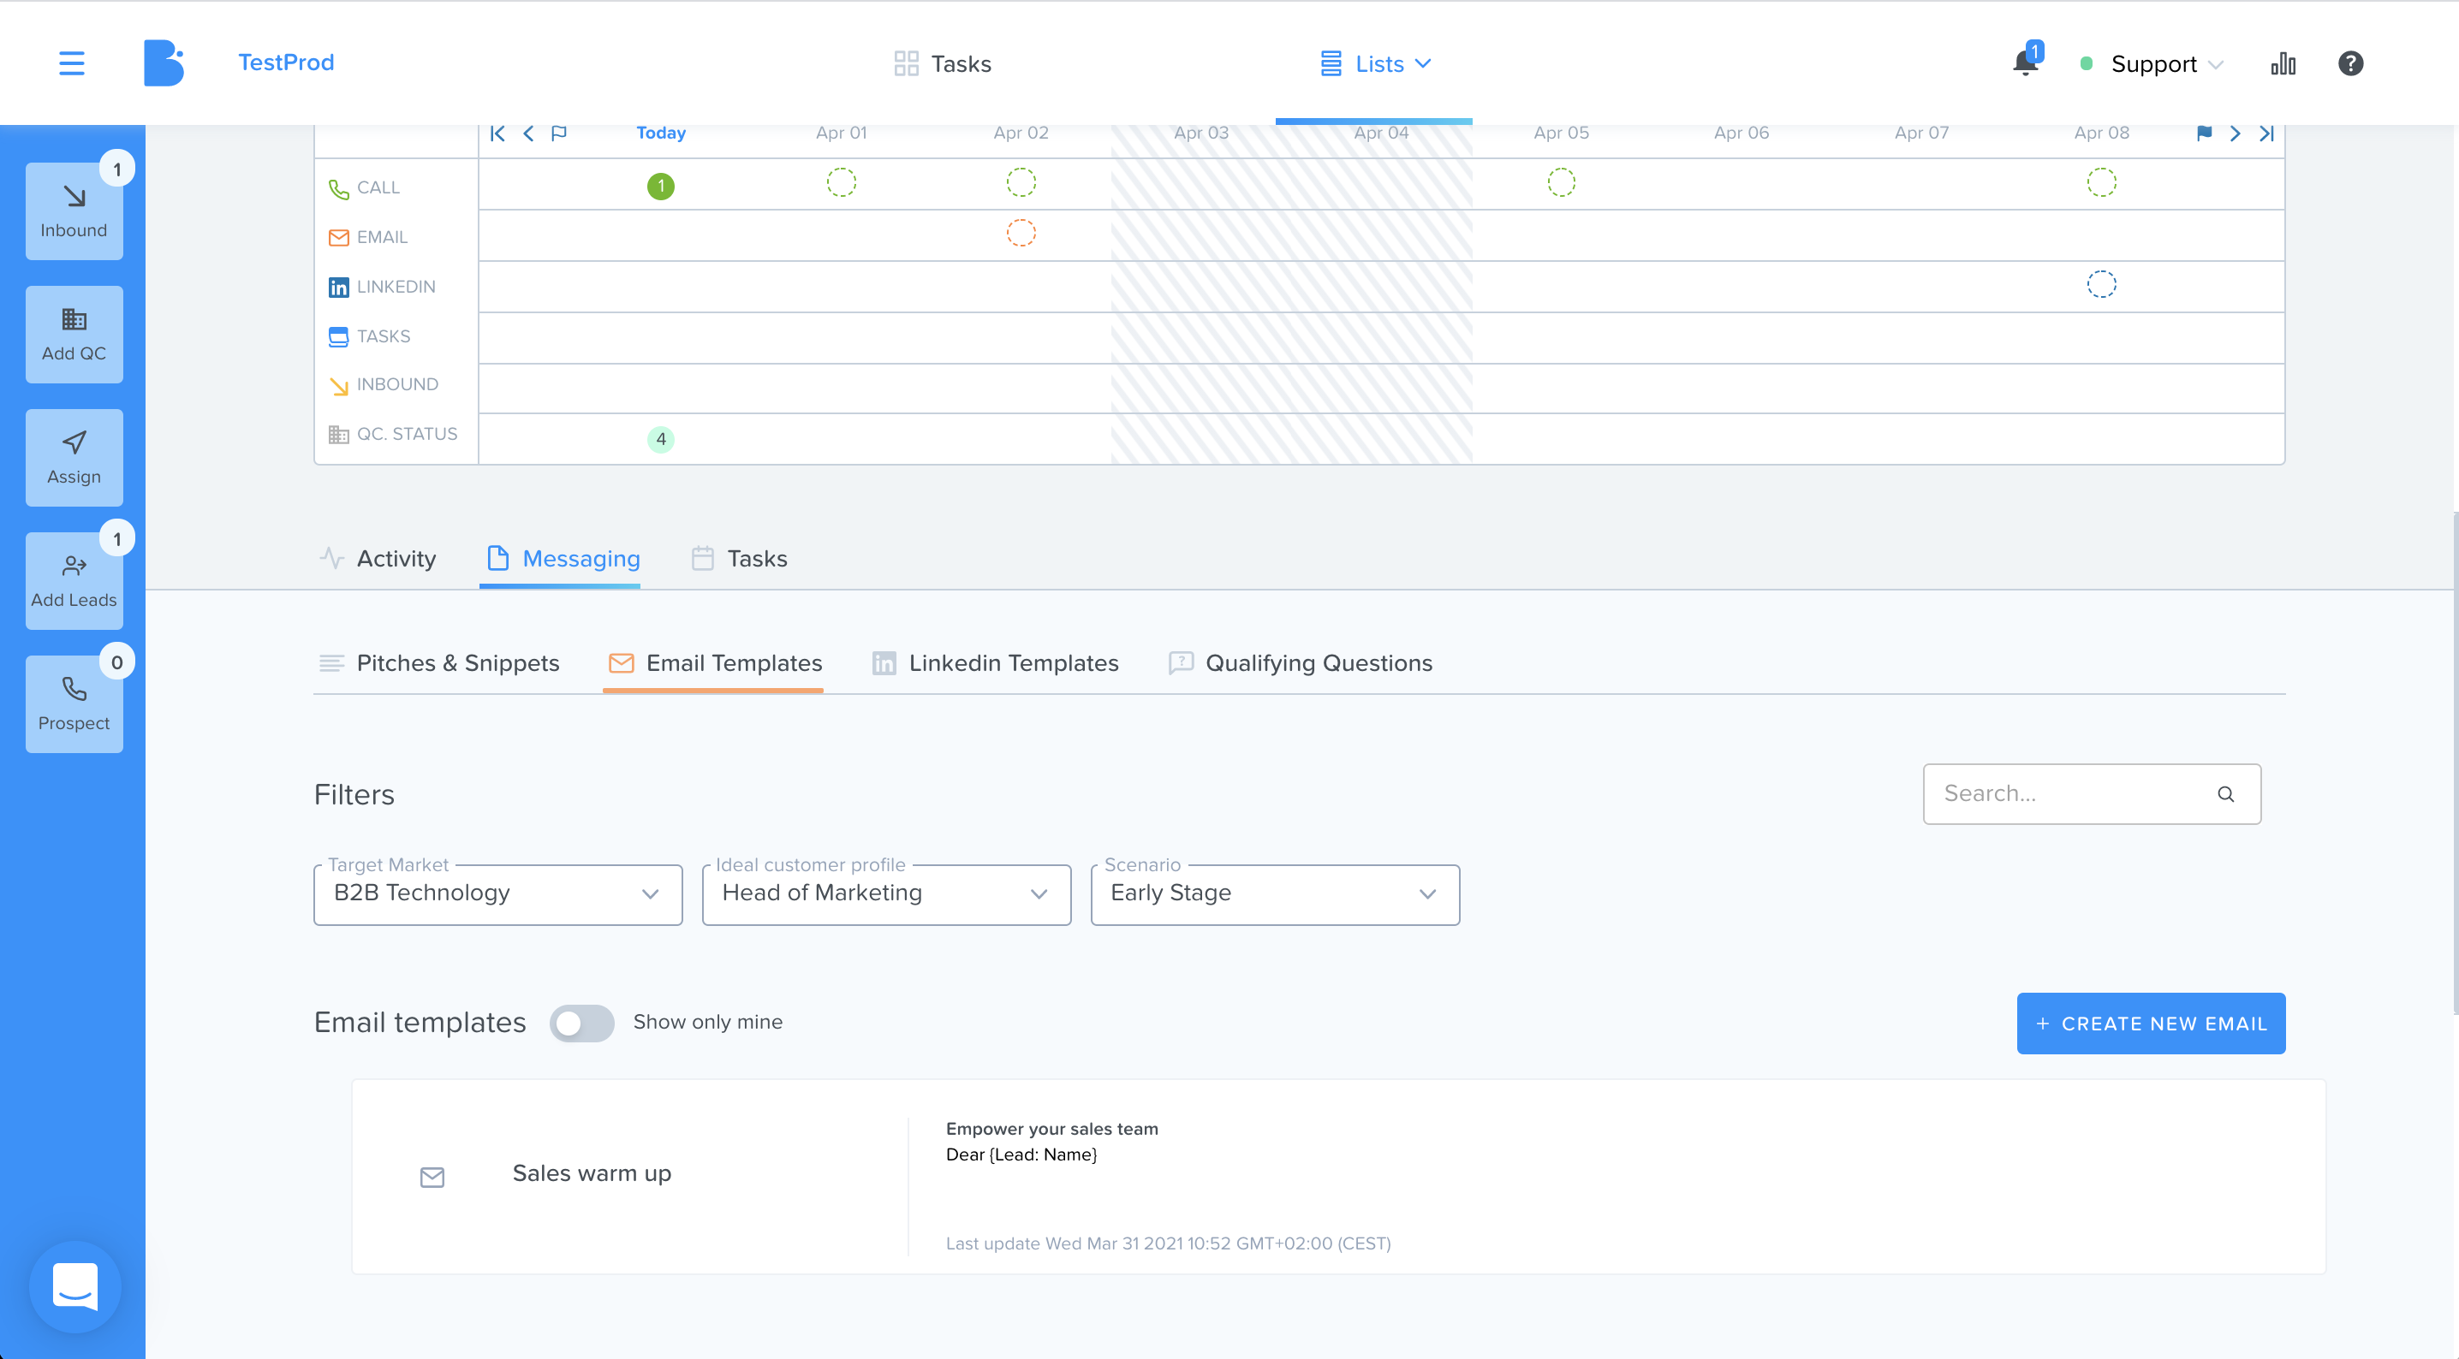The width and height of the screenshot is (2459, 1359).
Task: Toggle Show only mine switch
Action: [x=581, y=1023]
